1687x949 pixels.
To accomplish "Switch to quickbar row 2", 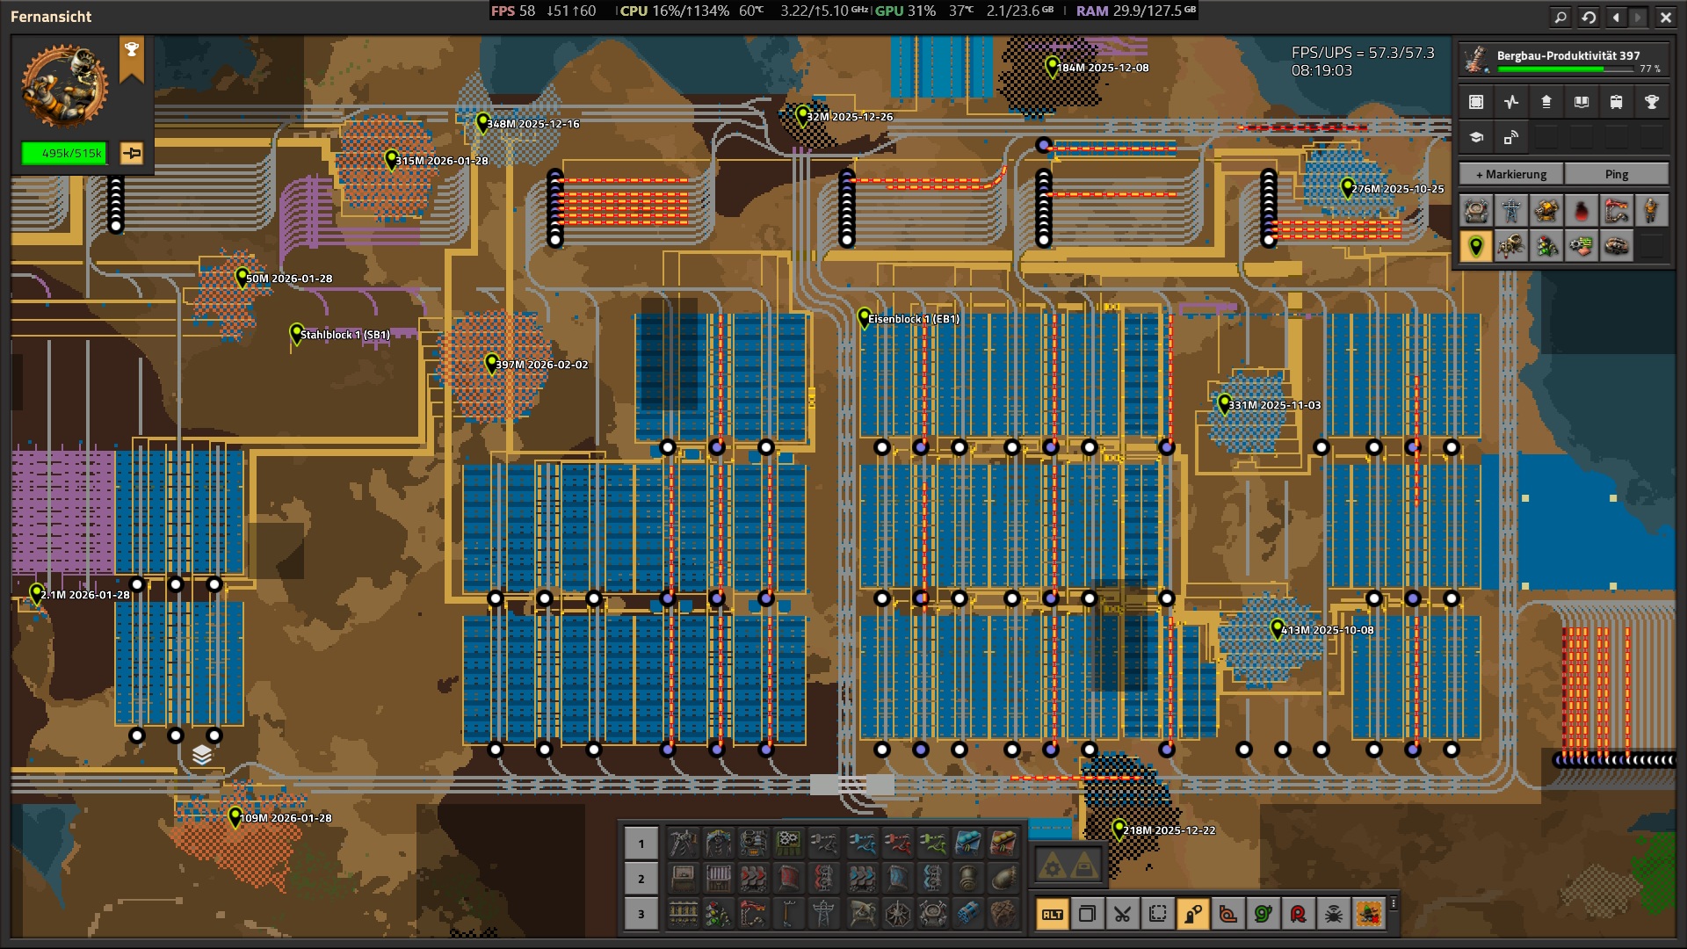I will point(641,879).
